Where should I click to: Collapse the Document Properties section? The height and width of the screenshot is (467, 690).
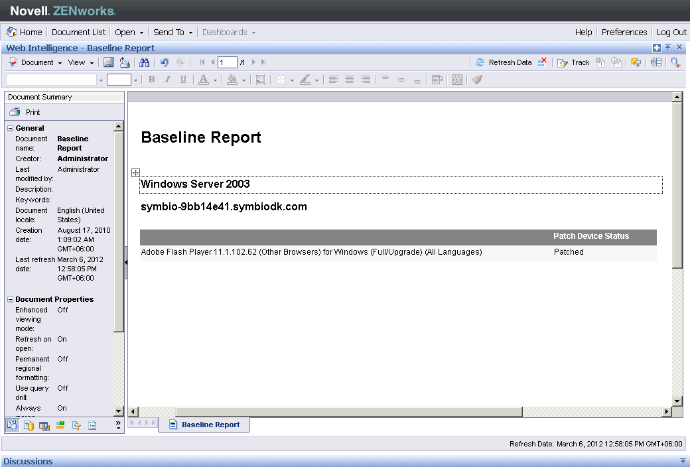click(x=11, y=299)
